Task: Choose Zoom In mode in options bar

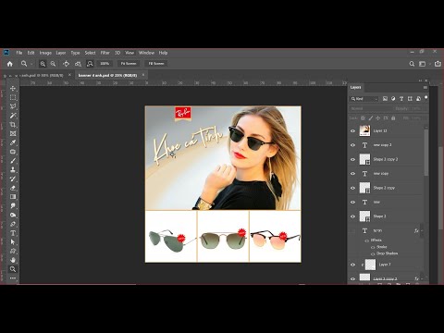Action: (43, 64)
